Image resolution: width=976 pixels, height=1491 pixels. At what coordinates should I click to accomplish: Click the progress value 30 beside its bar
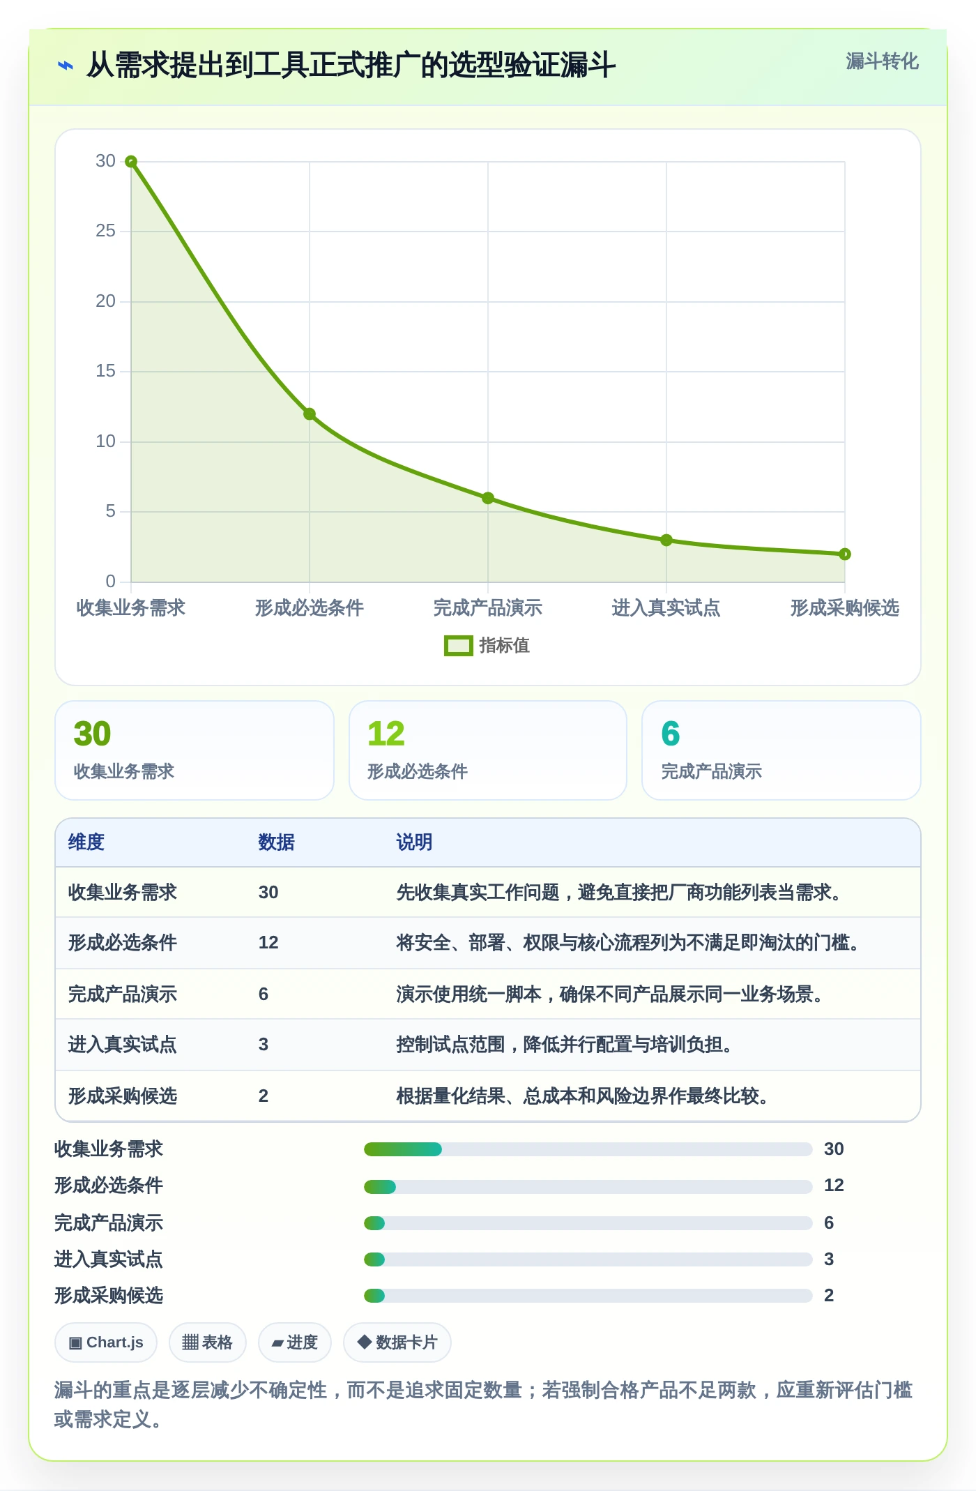click(x=834, y=1149)
